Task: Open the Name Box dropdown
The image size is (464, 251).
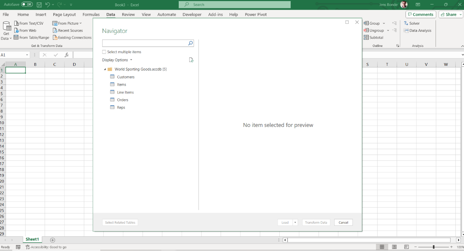Action: tap(27, 55)
